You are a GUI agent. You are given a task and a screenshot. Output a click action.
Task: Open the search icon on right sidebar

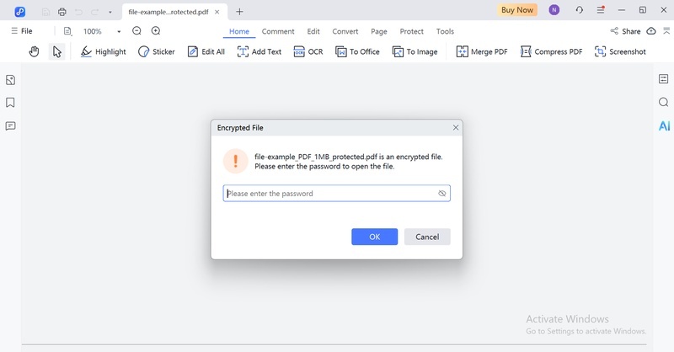coord(664,102)
